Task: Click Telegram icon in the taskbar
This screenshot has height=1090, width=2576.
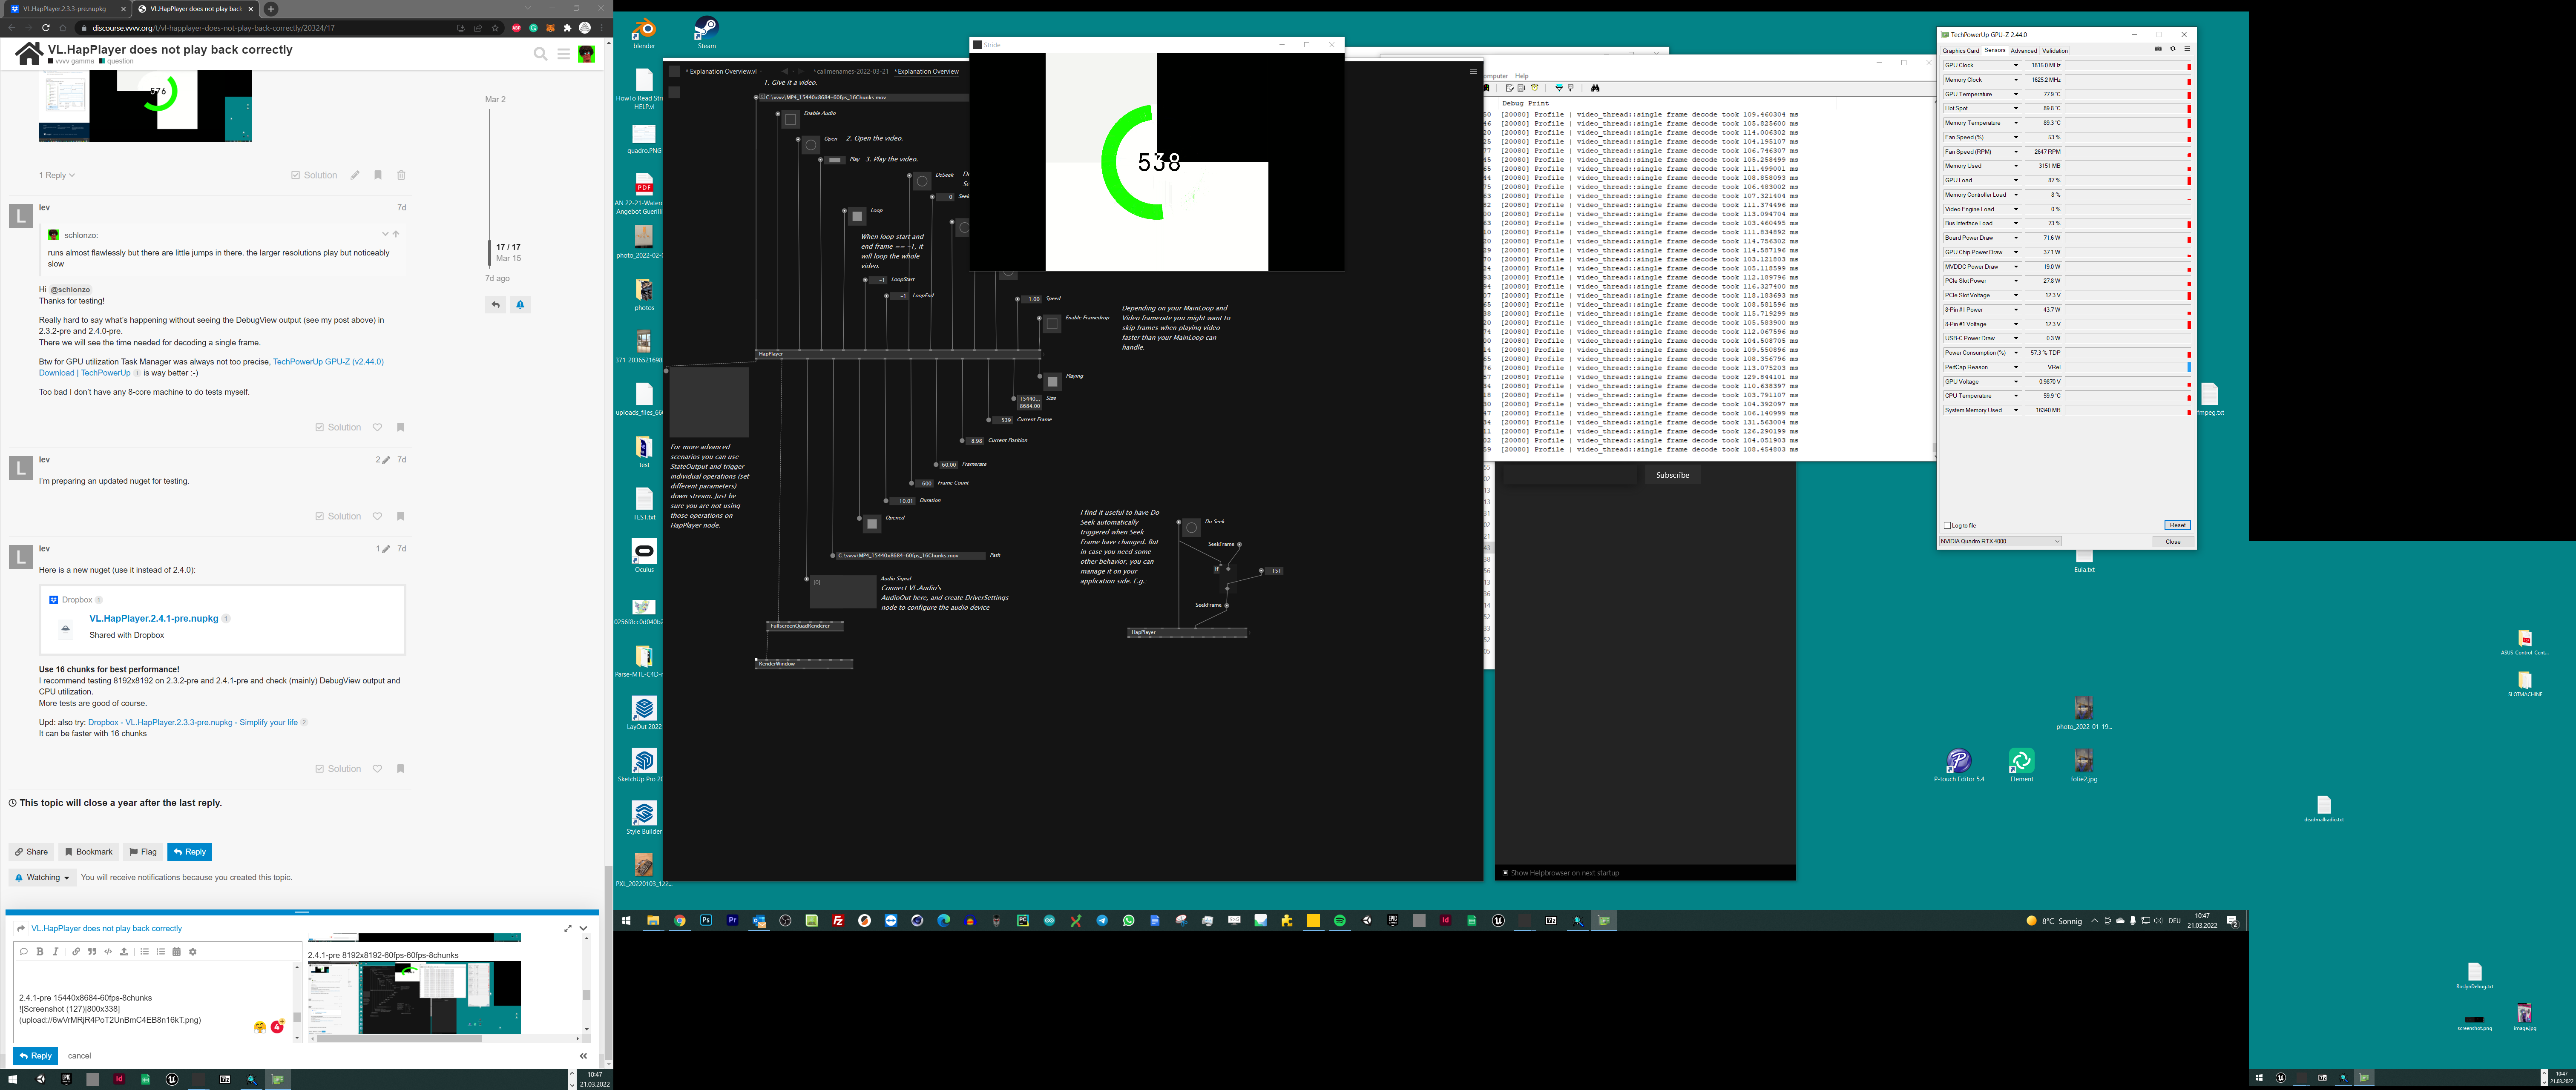Action: pos(1102,921)
